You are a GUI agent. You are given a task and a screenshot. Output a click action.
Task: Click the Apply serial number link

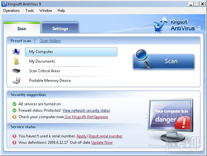pyautogui.click(x=81, y=136)
